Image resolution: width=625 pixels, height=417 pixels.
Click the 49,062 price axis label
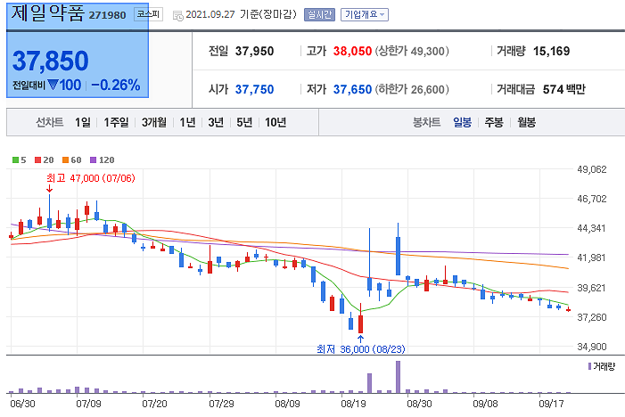(592, 169)
